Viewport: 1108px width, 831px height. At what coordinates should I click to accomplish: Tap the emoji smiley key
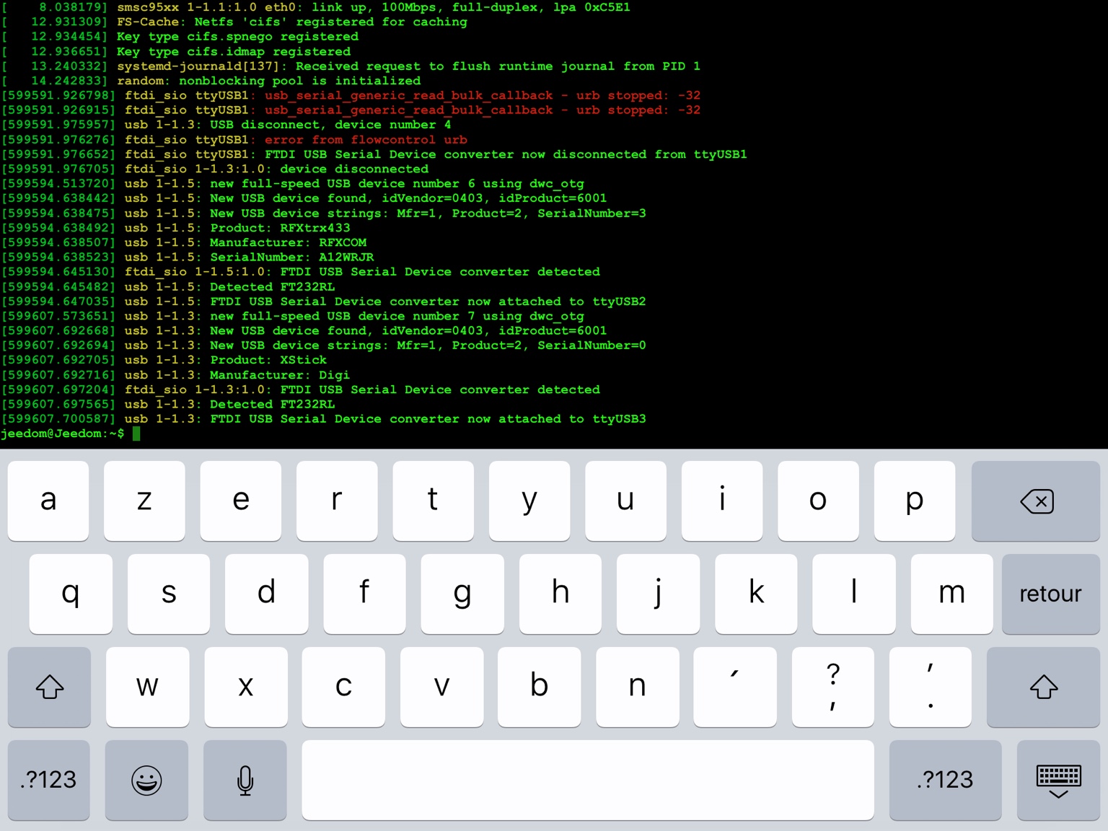[x=146, y=780]
